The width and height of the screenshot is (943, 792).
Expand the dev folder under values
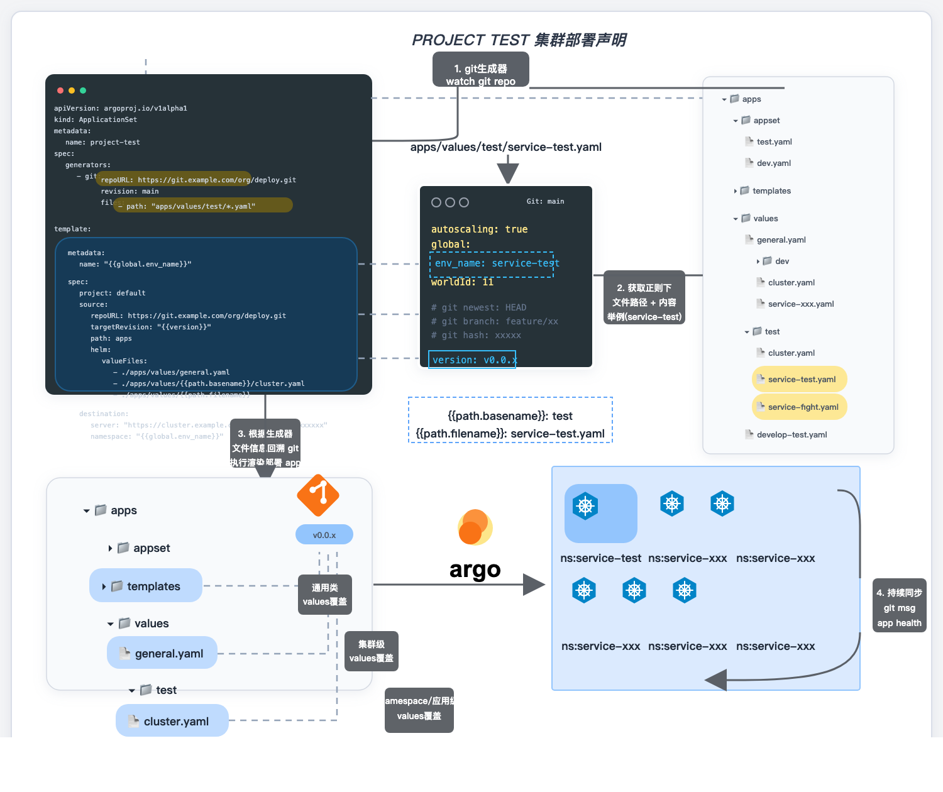[758, 261]
